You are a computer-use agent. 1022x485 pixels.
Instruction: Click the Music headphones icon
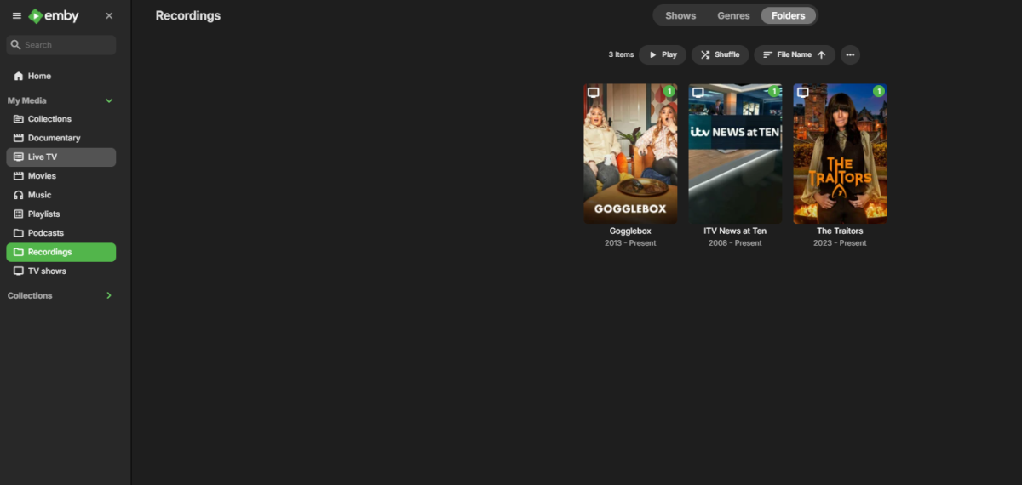[19, 195]
